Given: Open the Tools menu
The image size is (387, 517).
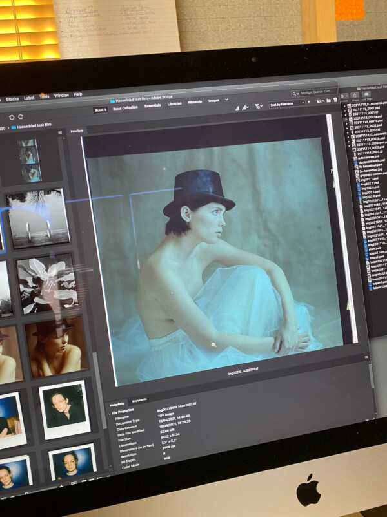Looking at the screenshot, I should click(45, 96).
